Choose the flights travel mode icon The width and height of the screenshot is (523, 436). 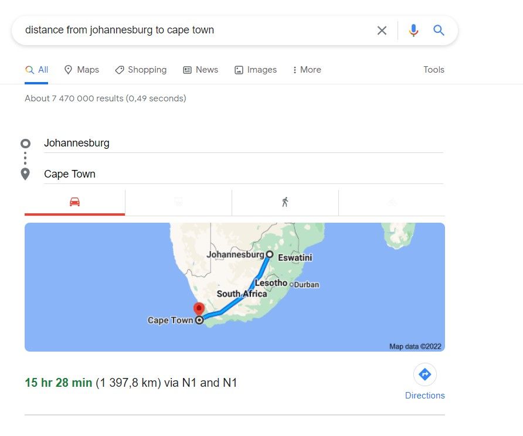click(392, 202)
